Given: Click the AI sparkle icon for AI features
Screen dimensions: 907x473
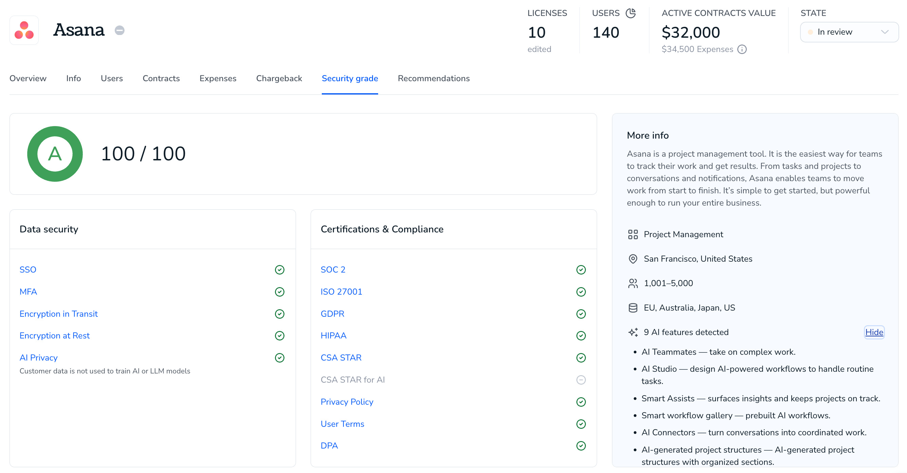Looking at the screenshot, I should click(x=633, y=332).
